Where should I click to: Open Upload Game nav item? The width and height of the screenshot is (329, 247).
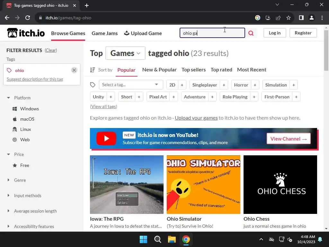[x=143, y=33]
